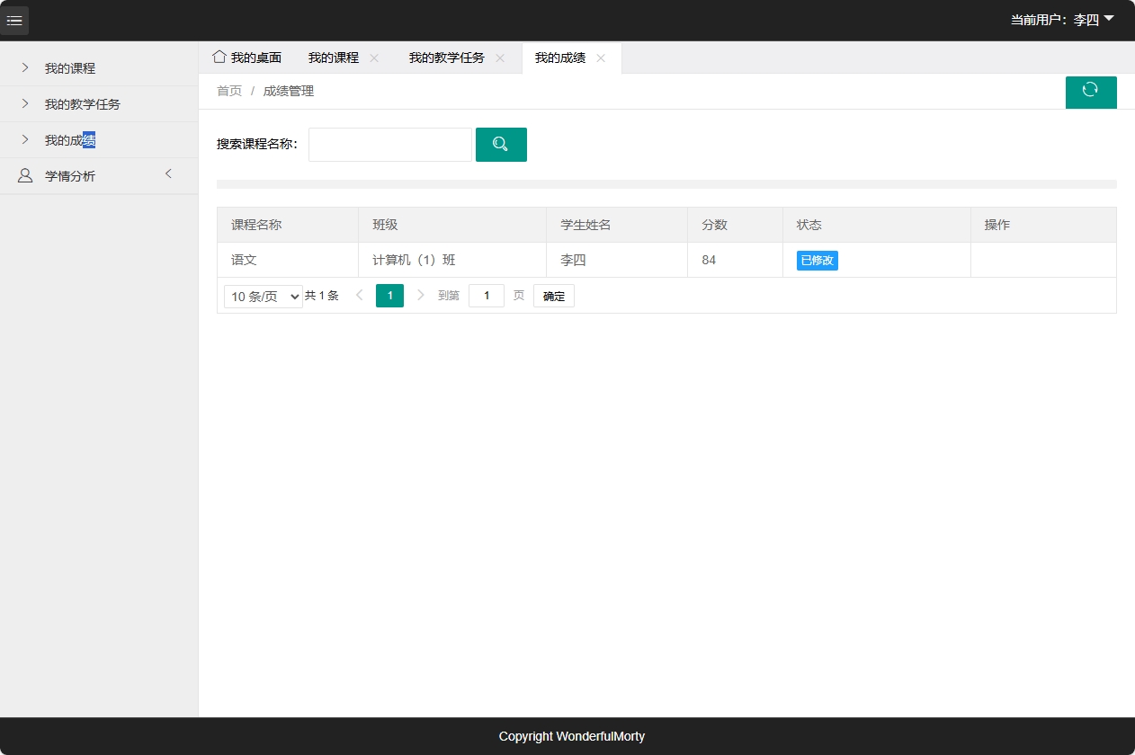Close the 我的教学任务 tab
The height and width of the screenshot is (755, 1135).
(x=499, y=58)
